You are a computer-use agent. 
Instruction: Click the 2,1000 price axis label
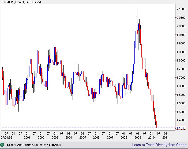[x=181, y=9]
